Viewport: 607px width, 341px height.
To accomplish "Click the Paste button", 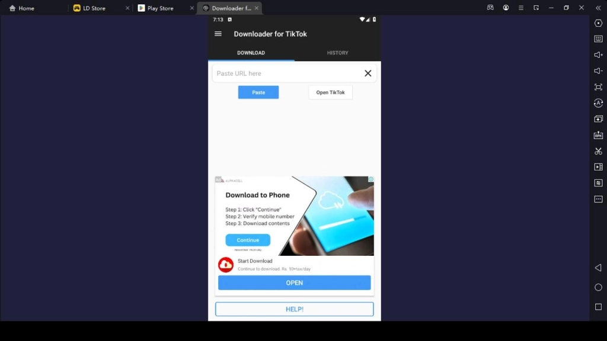I will coord(258,92).
